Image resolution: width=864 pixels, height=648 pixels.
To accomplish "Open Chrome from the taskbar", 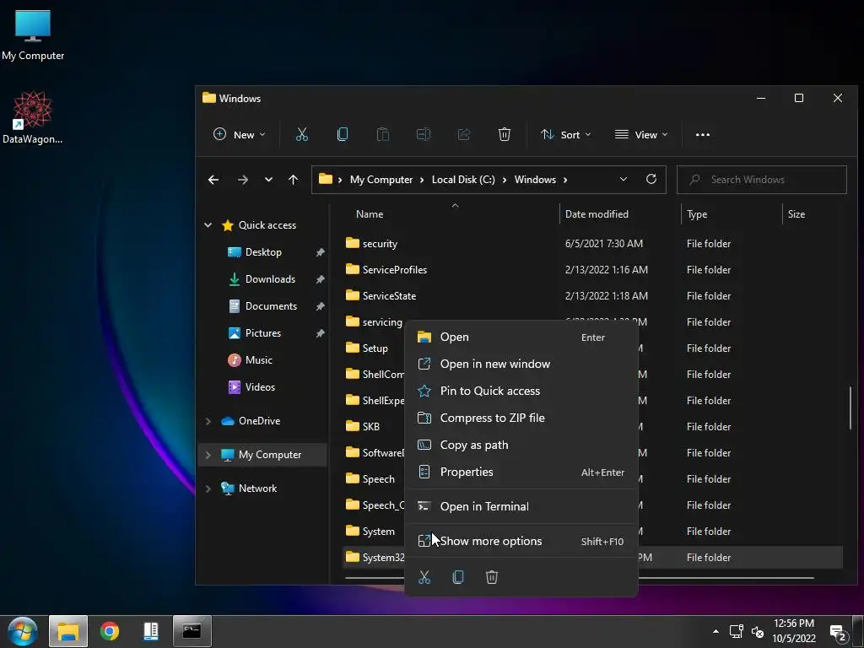I will 109,631.
